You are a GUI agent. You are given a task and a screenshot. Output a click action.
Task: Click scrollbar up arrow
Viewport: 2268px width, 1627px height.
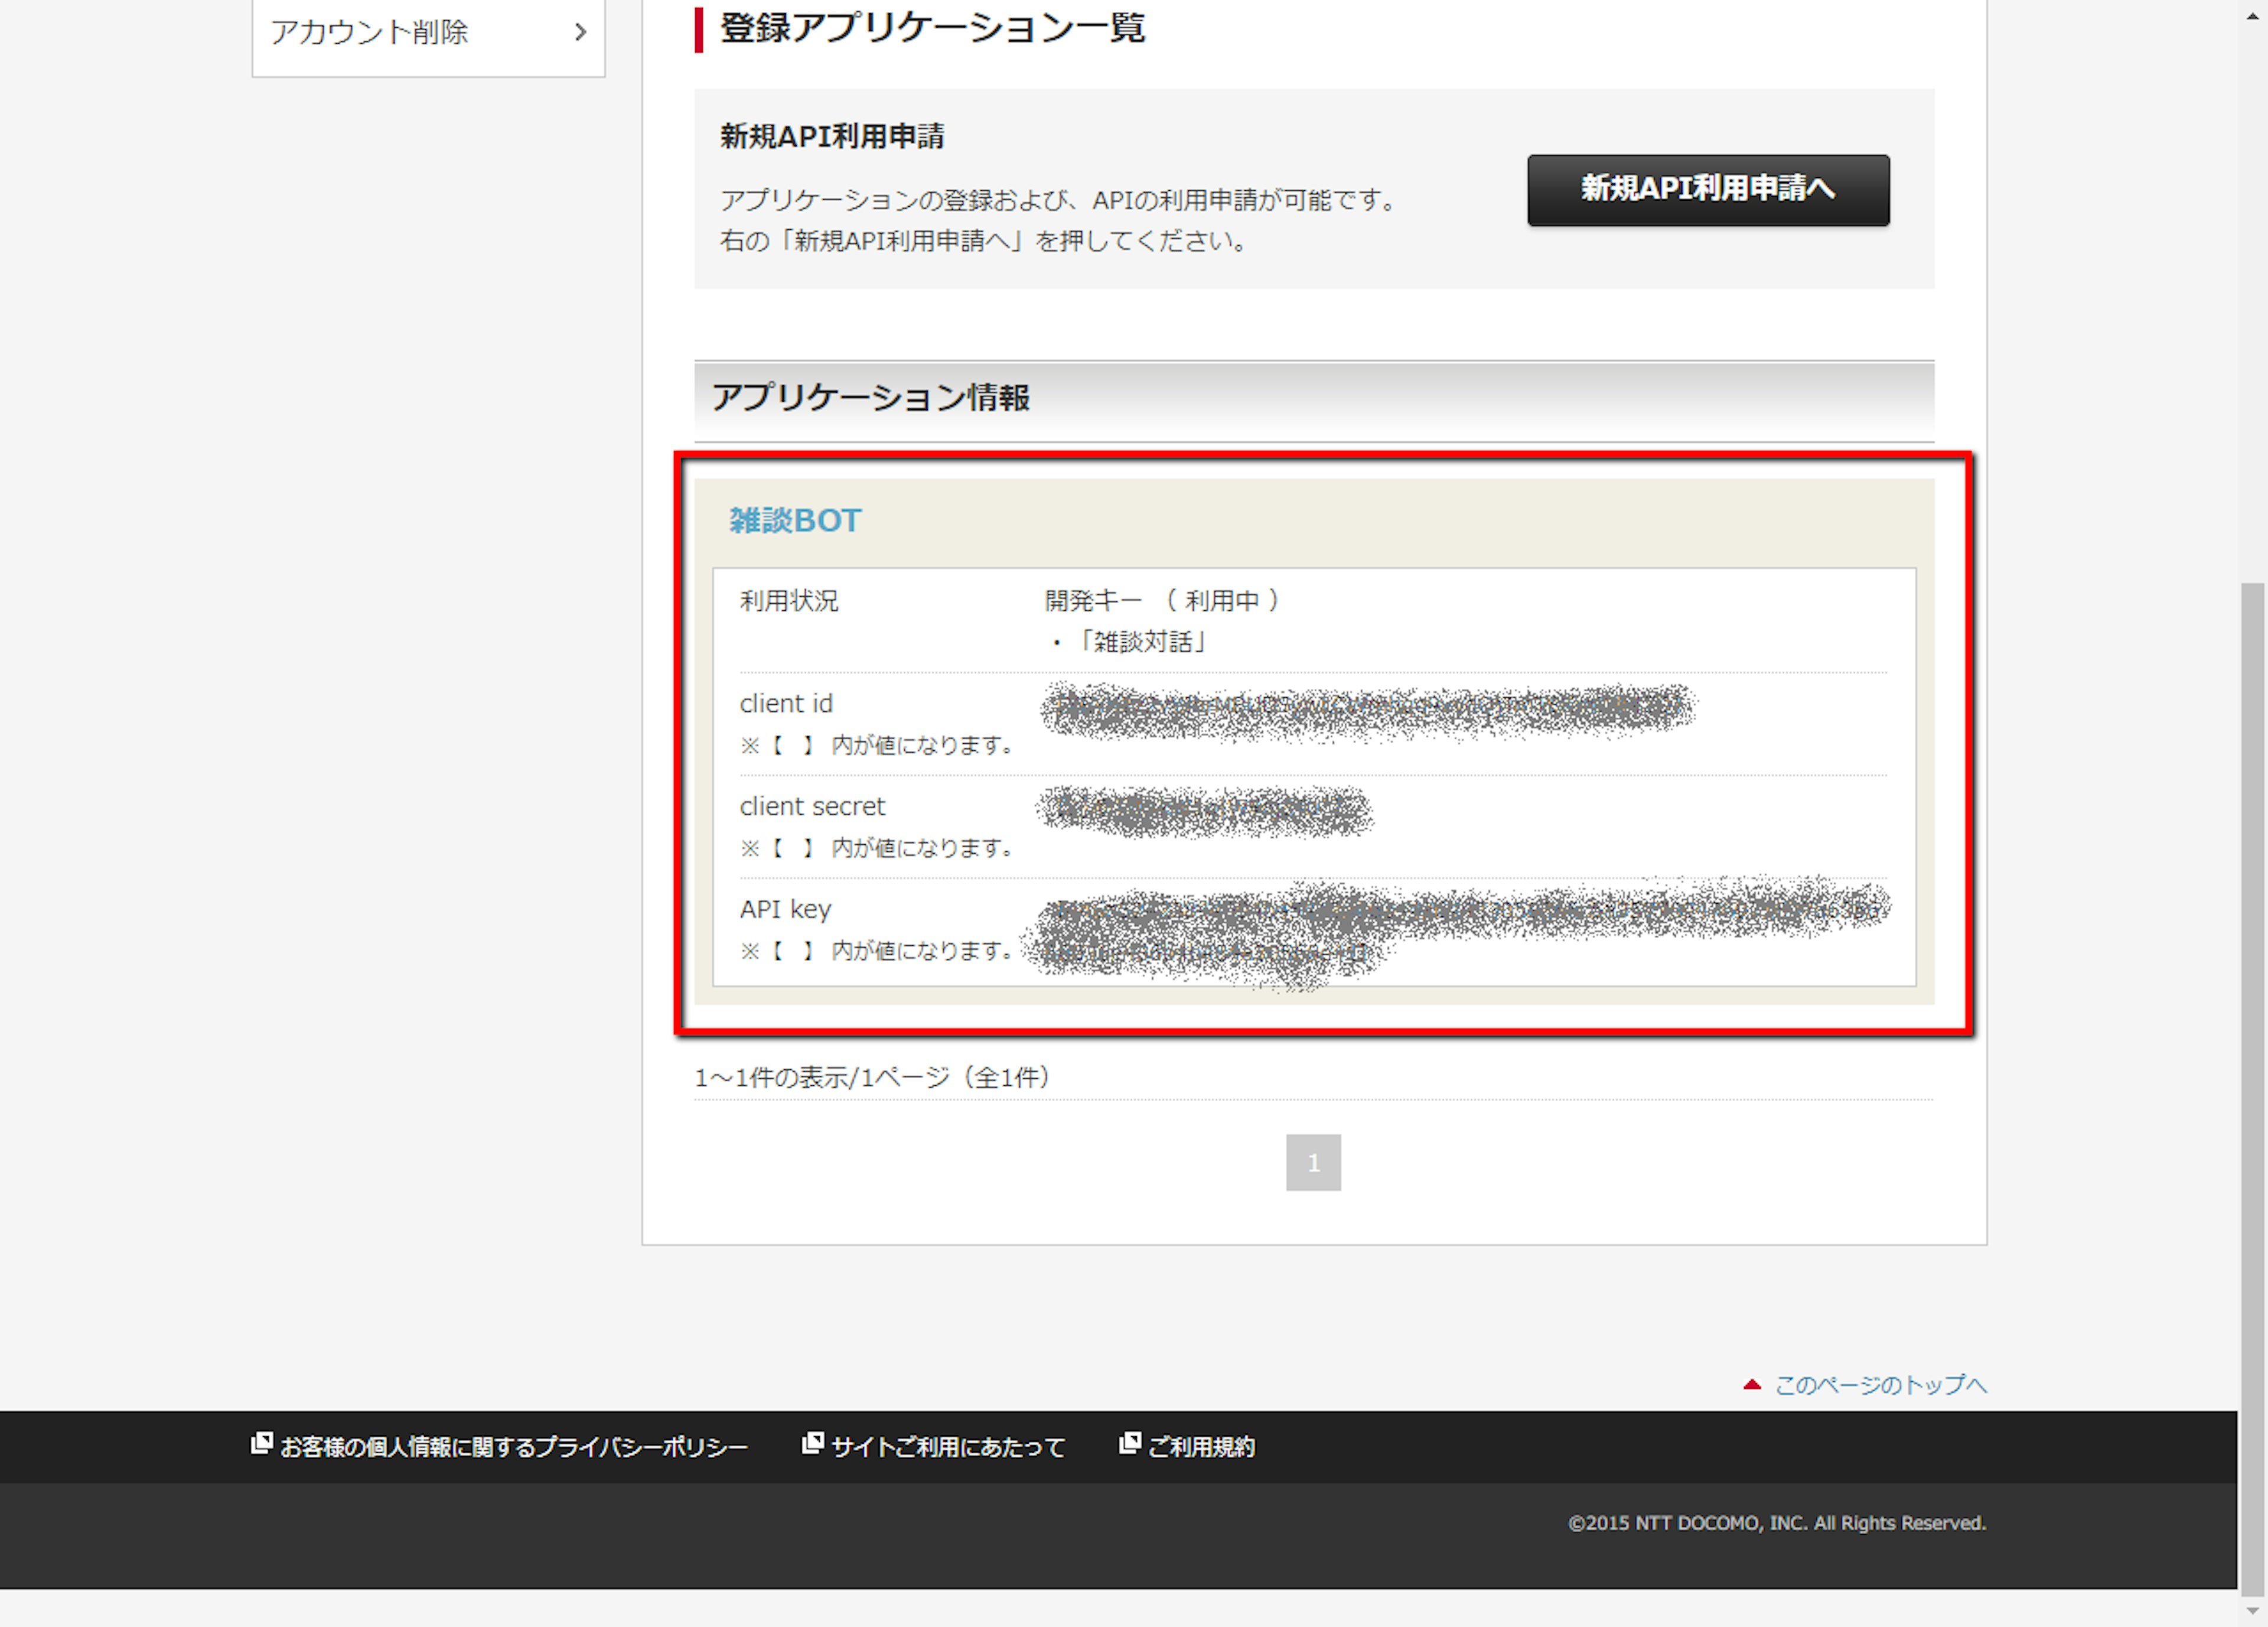click(2252, 16)
